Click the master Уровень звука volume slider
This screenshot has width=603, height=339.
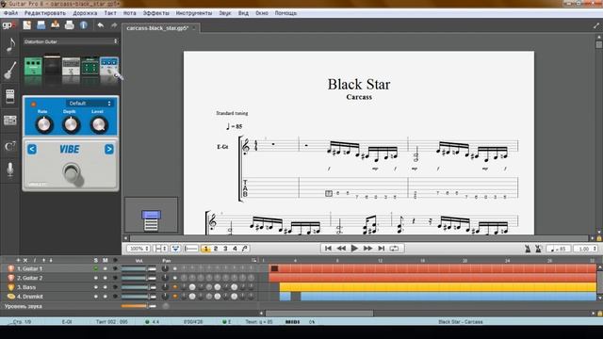pyautogui.click(x=139, y=306)
